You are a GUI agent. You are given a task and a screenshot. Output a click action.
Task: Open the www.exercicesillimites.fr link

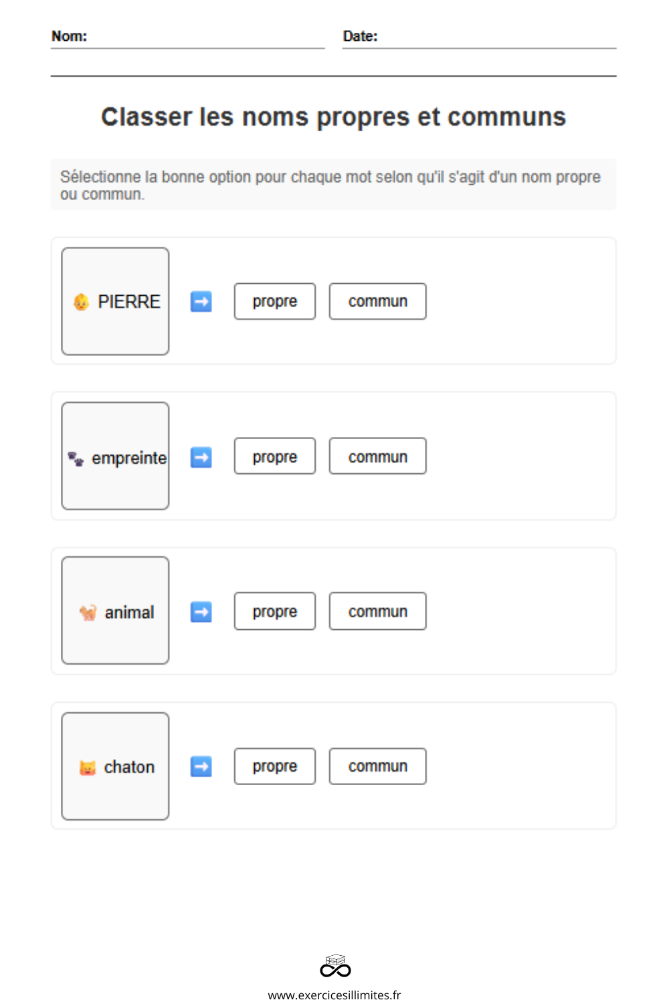click(x=334, y=995)
